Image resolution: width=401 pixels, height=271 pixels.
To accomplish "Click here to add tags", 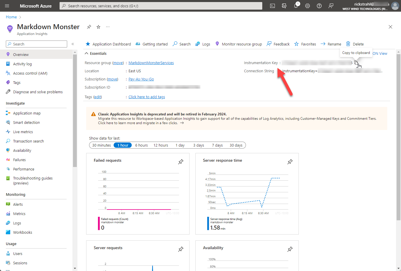I will [x=147, y=97].
